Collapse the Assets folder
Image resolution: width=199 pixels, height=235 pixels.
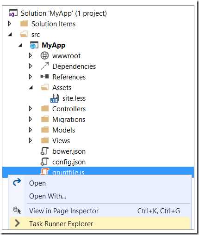point(31,88)
